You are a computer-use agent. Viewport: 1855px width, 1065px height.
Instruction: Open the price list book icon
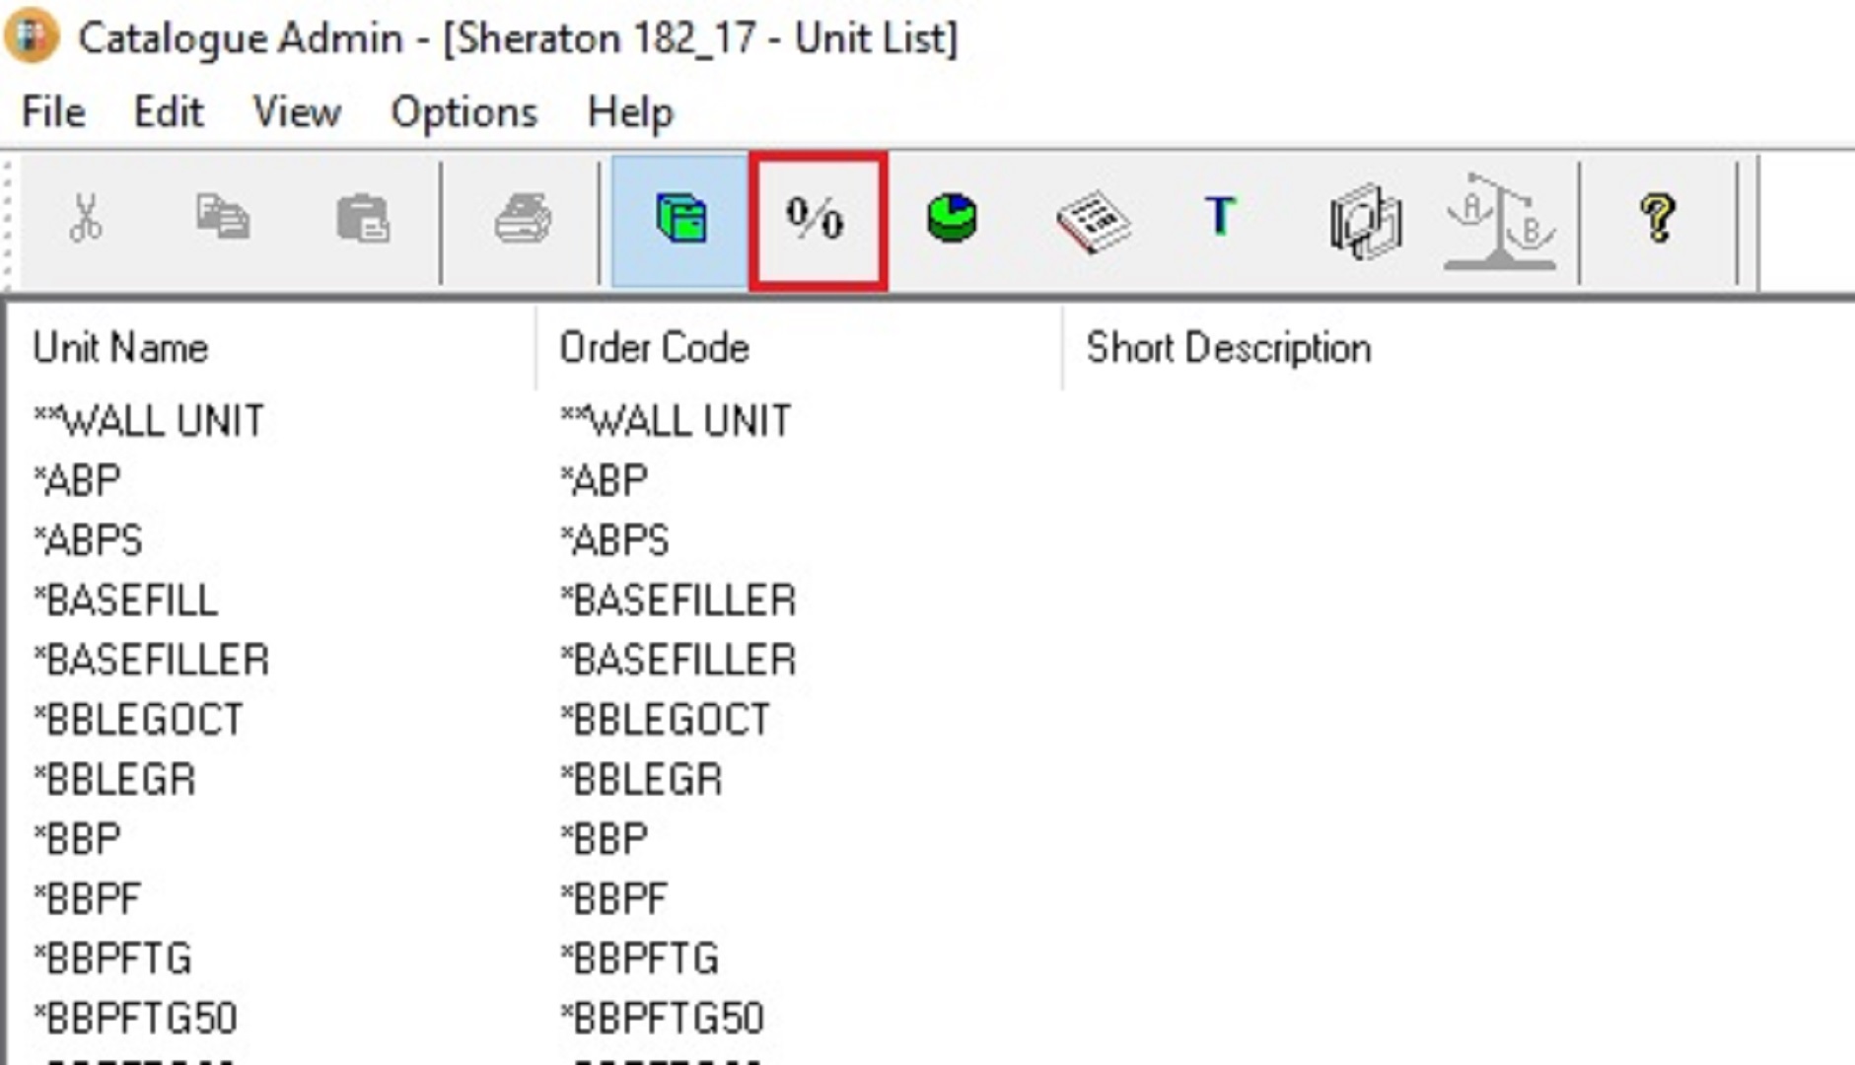1093,221
